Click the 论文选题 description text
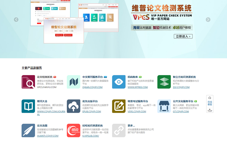 (x=50, y=131)
